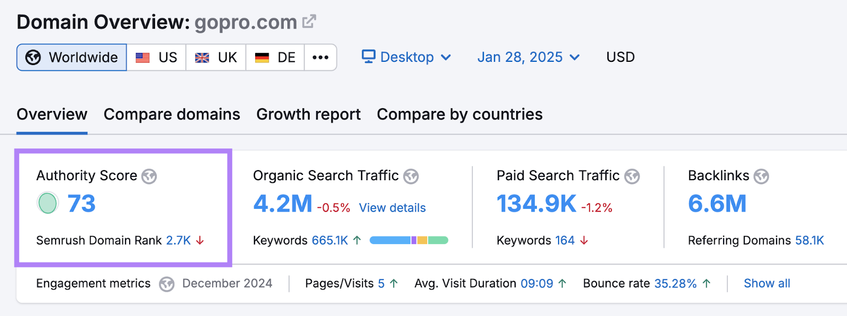The height and width of the screenshot is (316, 847).
Task: Open the Growth report tab
Action: (308, 114)
